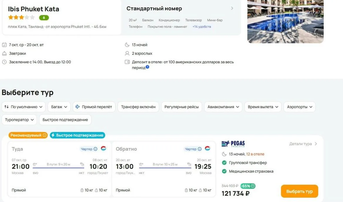This screenshot has height=202, width=343.
Task: Toggle the 'Быстрое подтверждение' filter chip
Action: 65,120
